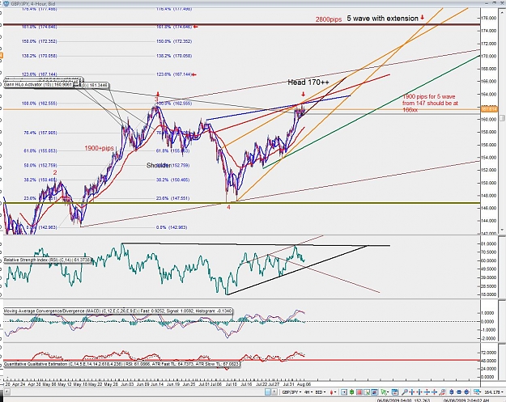Click the last blue candle-width icon
This screenshot has width=506, height=402.
pyautogui.click(x=466, y=392)
